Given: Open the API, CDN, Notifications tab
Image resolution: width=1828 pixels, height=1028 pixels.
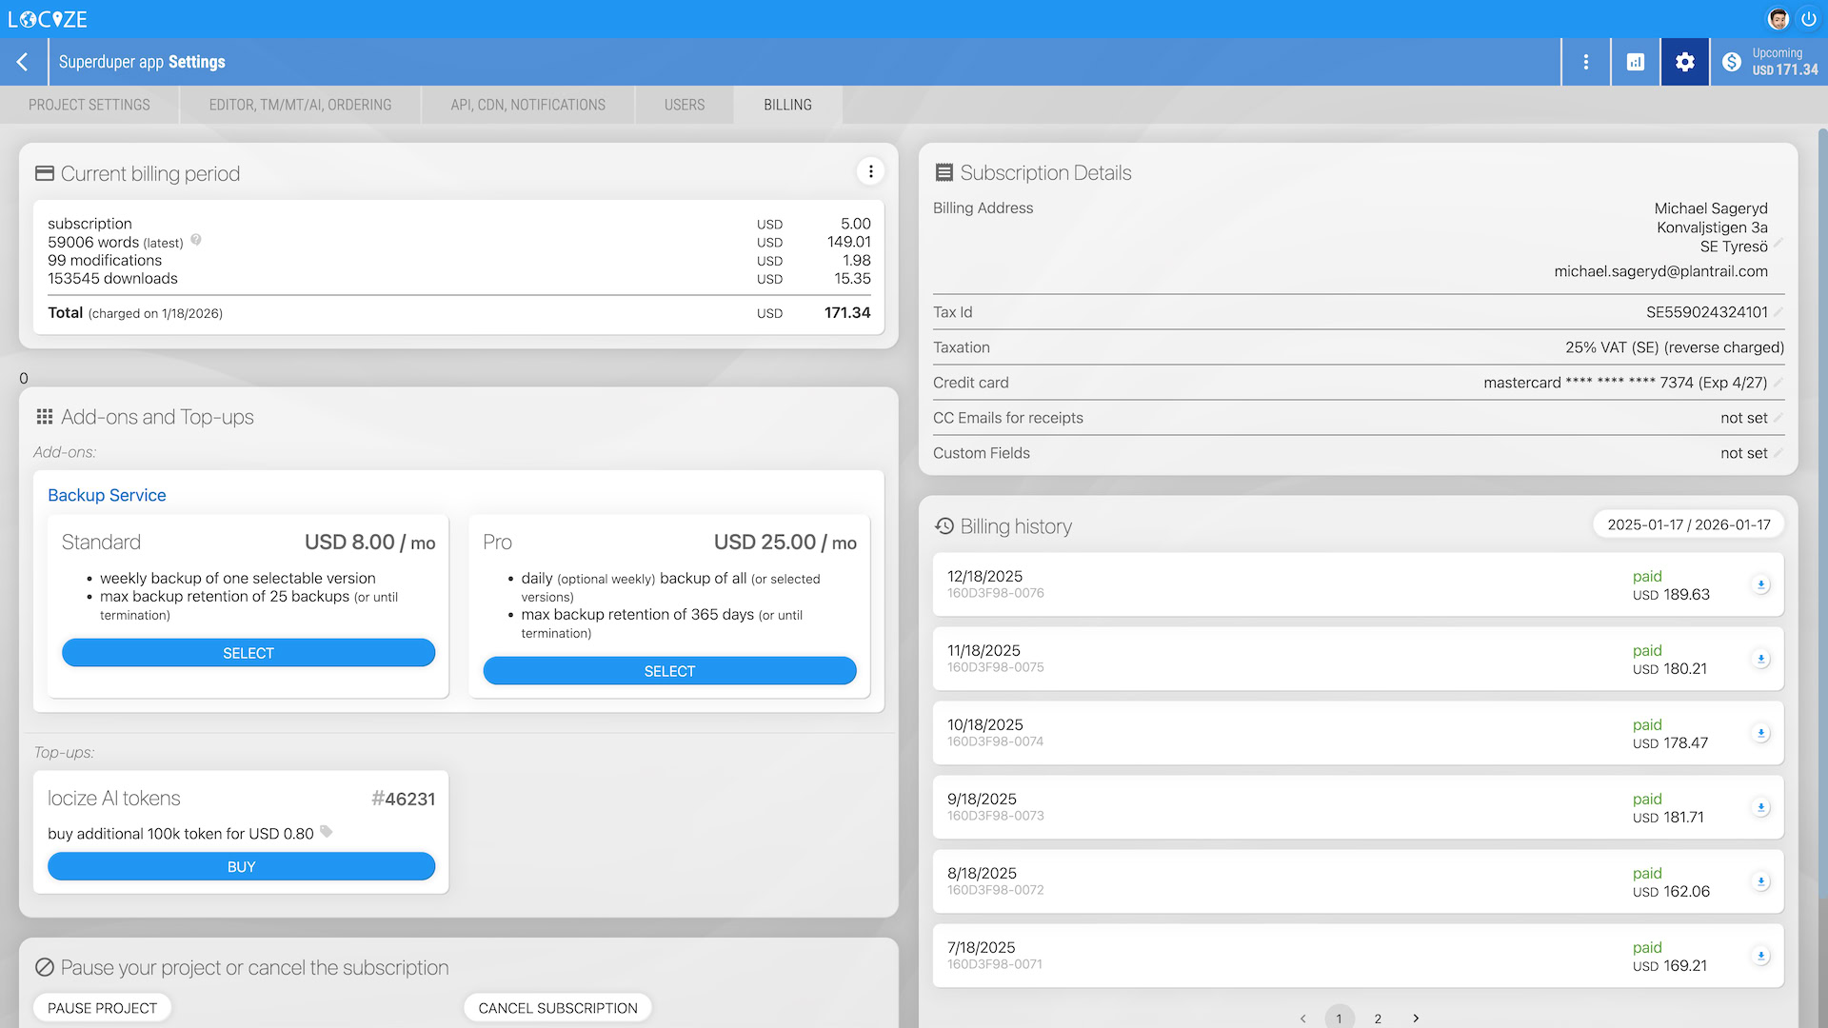Looking at the screenshot, I should pyautogui.click(x=527, y=105).
